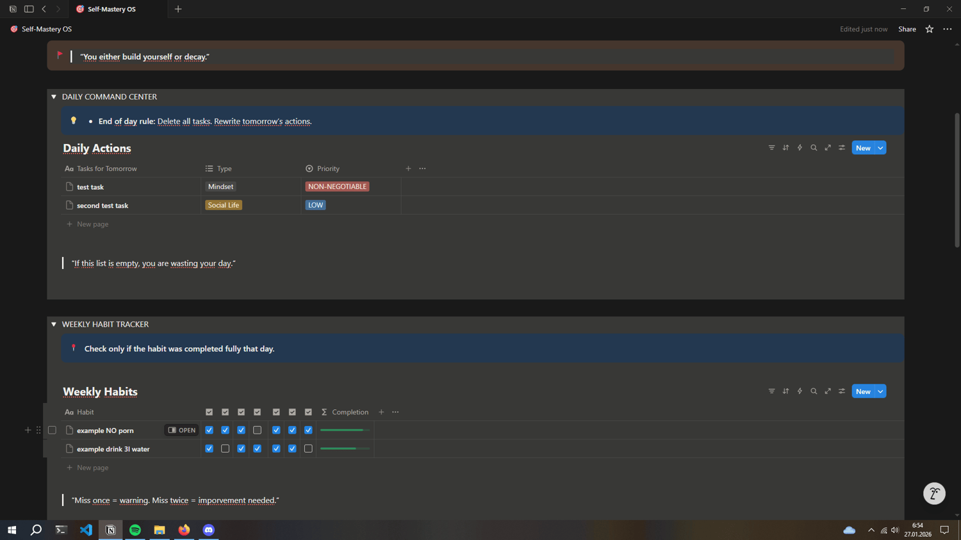Search within the Daily Actions database
961x540 pixels.
(814, 148)
